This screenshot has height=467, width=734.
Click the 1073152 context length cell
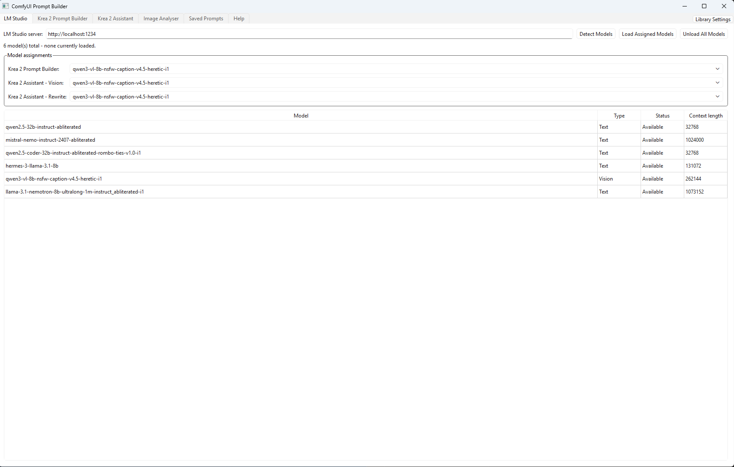pyautogui.click(x=705, y=192)
